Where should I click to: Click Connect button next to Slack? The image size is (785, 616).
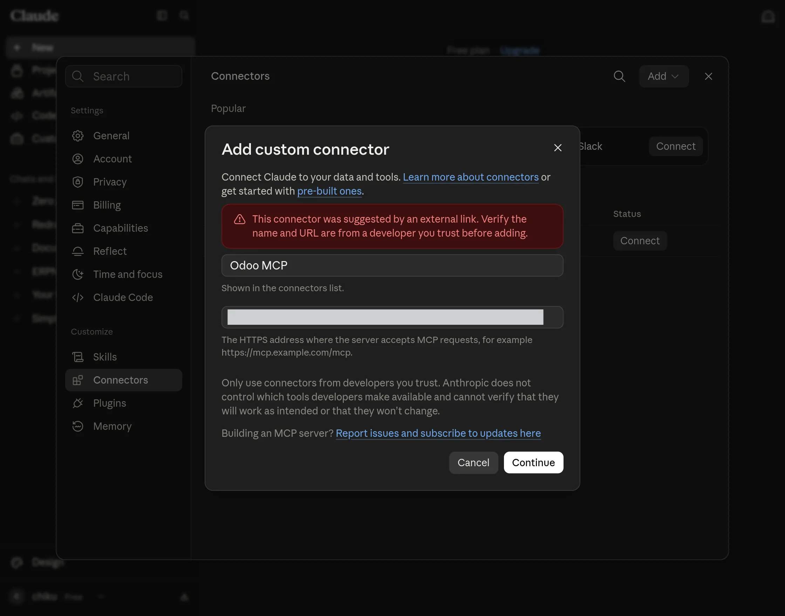[x=676, y=146]
